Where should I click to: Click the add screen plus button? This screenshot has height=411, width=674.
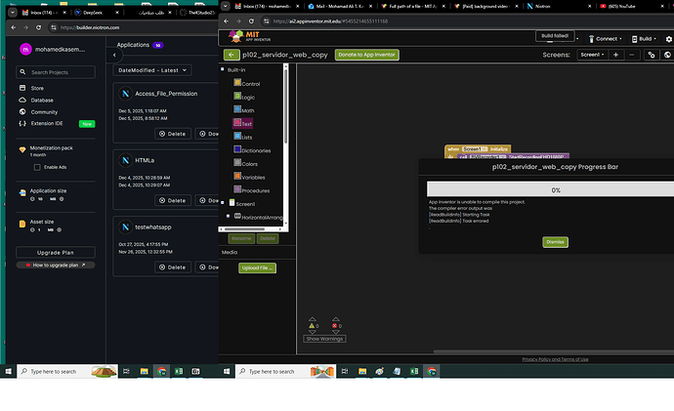point(615,55)
